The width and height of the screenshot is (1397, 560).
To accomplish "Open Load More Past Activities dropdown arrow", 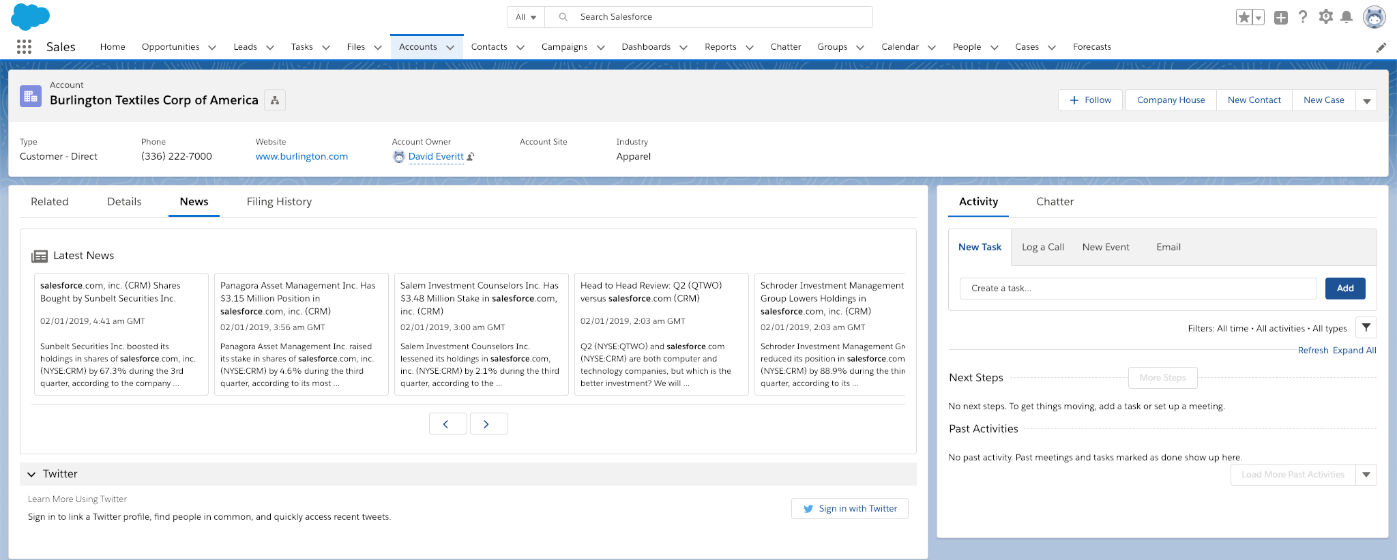I will pos(1366,475).
